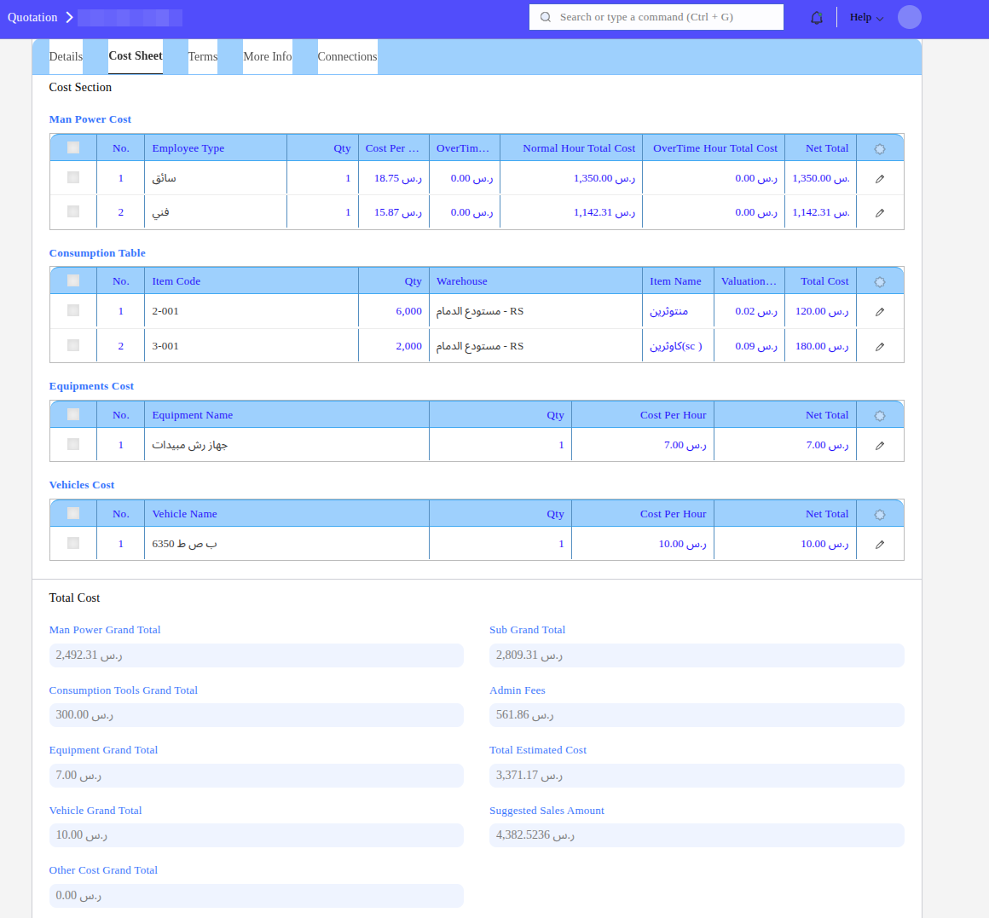989x918 pixels.
Task: Open the Connections tab
Action: point(347,57)
